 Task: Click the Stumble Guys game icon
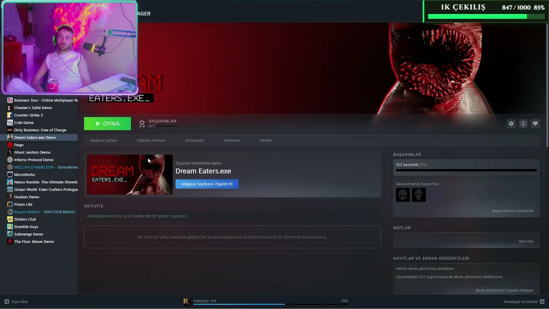click(x=10, y=227)
